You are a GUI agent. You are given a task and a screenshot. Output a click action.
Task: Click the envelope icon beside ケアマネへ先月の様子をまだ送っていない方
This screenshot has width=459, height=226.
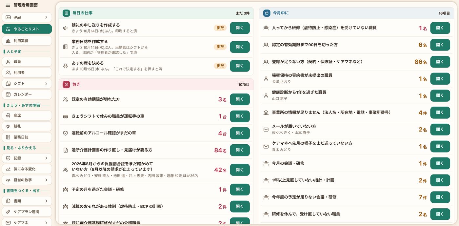click(x=266, y=147)
